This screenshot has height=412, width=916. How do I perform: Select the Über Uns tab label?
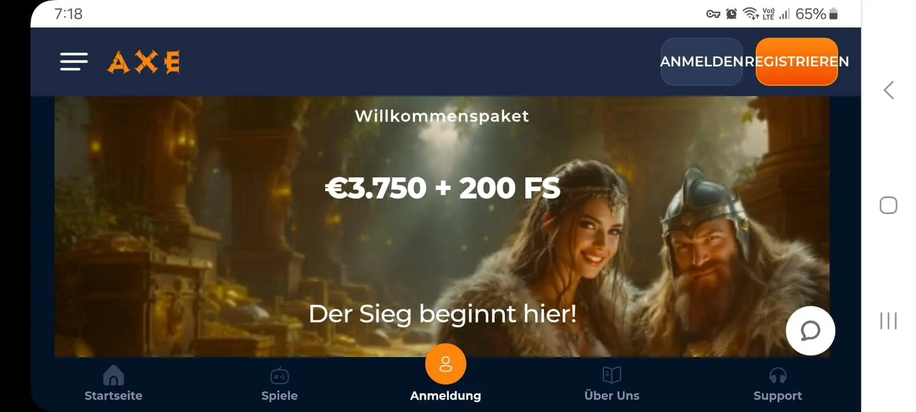tap(612, 396)
